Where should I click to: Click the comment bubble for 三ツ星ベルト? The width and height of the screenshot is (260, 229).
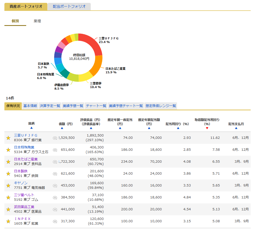(x=55, y=198)
